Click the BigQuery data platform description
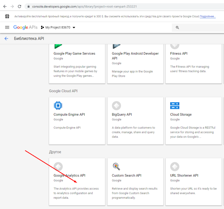 [133, 132]
